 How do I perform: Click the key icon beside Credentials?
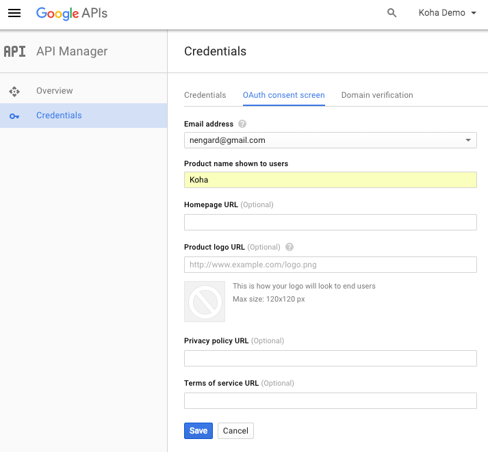click(14, 116)
